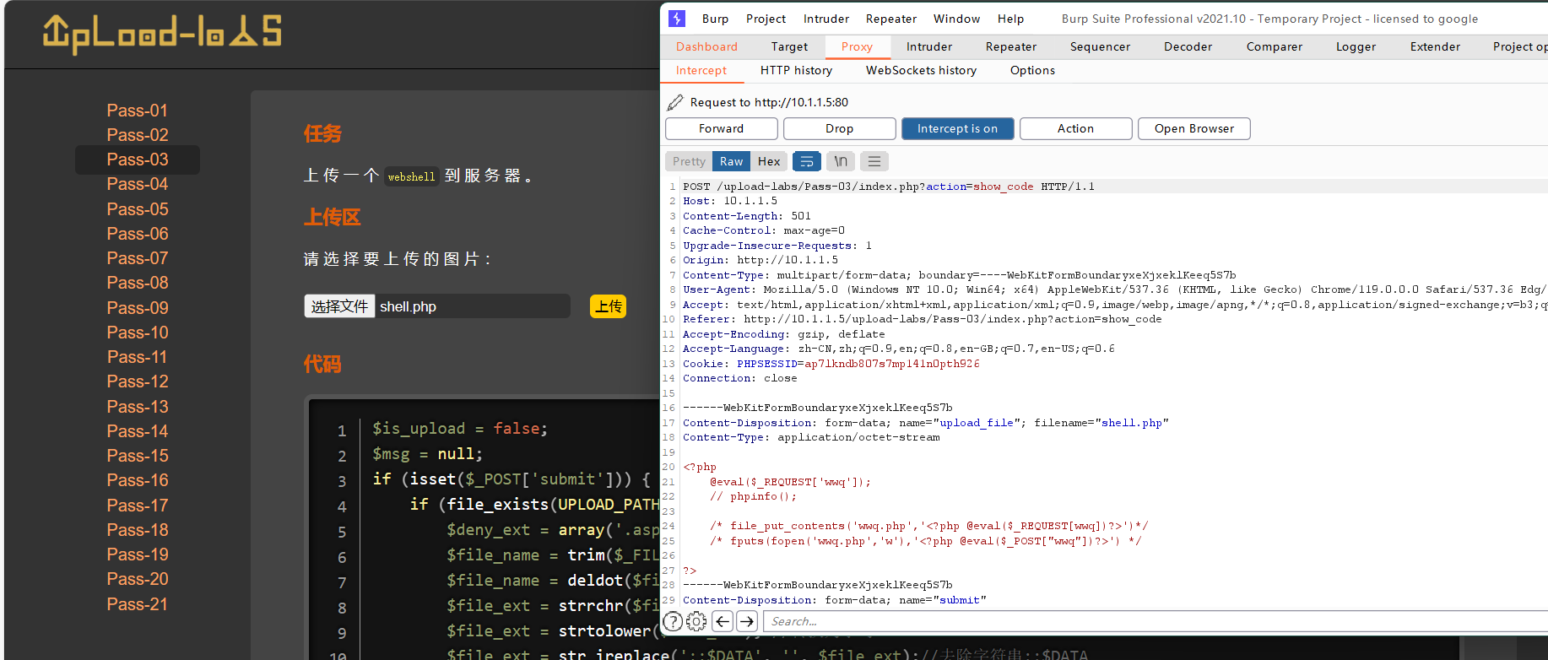Open Pass-10 in the sidebar
The height and width of the screenshot is (660, 1548).
click(x=137, y=333)
